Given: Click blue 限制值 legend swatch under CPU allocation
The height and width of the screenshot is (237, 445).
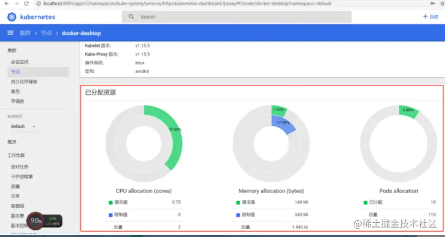Looking at the screenshot, I should (x=111, y=215).
